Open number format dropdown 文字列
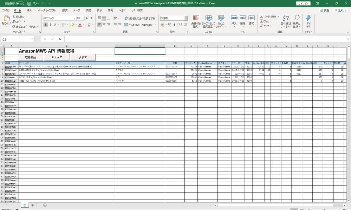Image resolution: width=351 pixels, height=210 pixels. (186, 18)
